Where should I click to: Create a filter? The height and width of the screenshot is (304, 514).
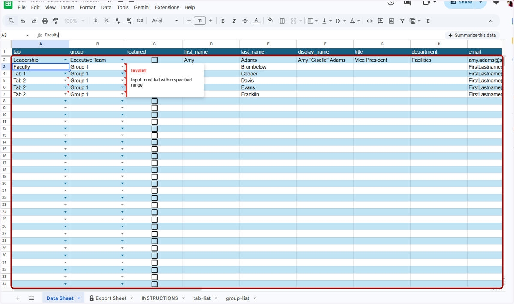pyautogui.click(x=402, y=21)
